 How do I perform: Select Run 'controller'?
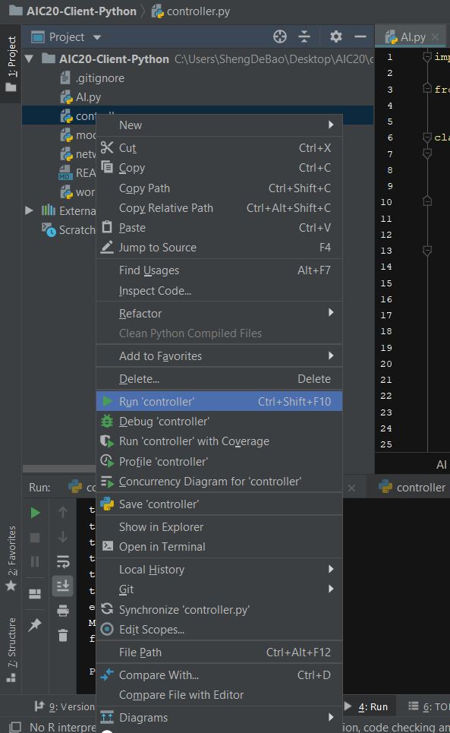click(219, 401)
